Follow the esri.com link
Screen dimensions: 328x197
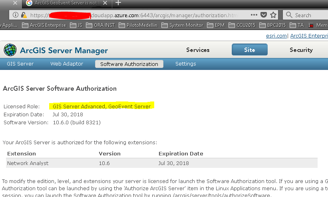pos(276,36)
